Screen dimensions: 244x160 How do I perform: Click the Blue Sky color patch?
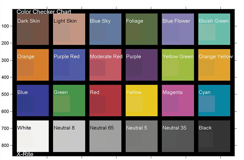pyautogui.click(x=105, y=29)
